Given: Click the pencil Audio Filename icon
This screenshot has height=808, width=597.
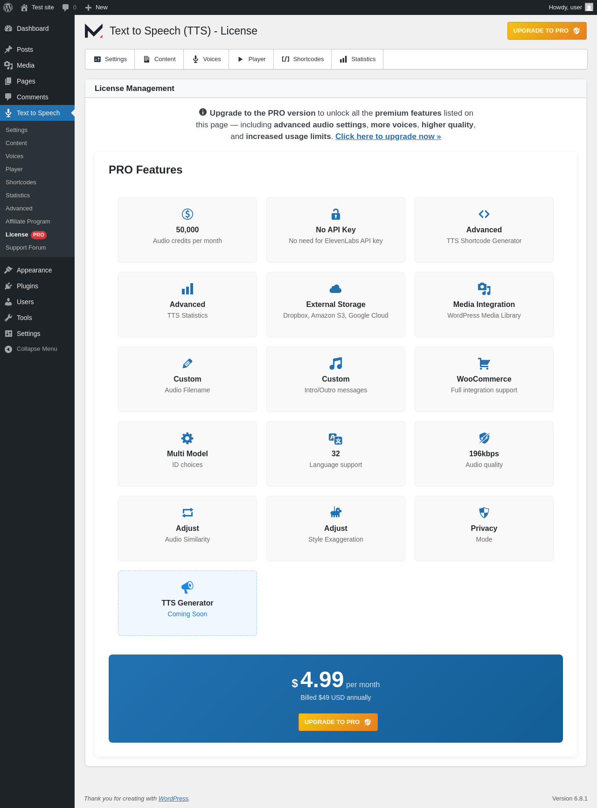Looking at the screenshot, I should 187,363.
